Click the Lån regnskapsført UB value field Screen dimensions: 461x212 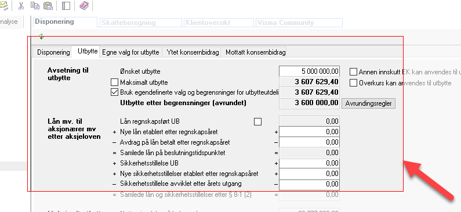[309, 121]
